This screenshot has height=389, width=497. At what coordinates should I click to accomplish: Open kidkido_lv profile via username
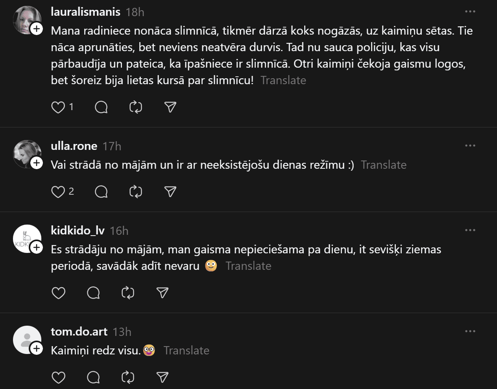point(78,230)
